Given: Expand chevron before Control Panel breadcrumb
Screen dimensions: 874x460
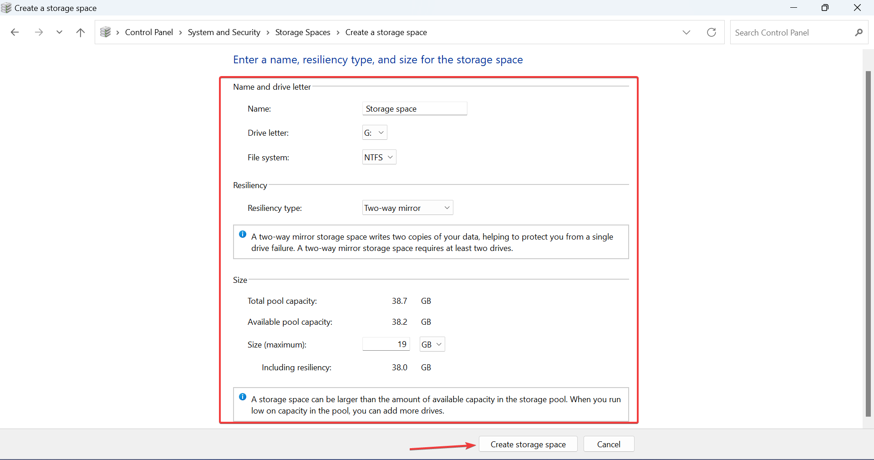Looking at the screenshot, I should click(117, 32).
